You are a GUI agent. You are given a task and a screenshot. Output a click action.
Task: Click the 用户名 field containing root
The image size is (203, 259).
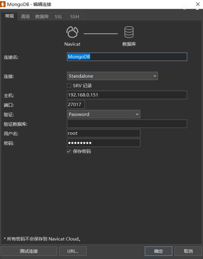point(104,133)
